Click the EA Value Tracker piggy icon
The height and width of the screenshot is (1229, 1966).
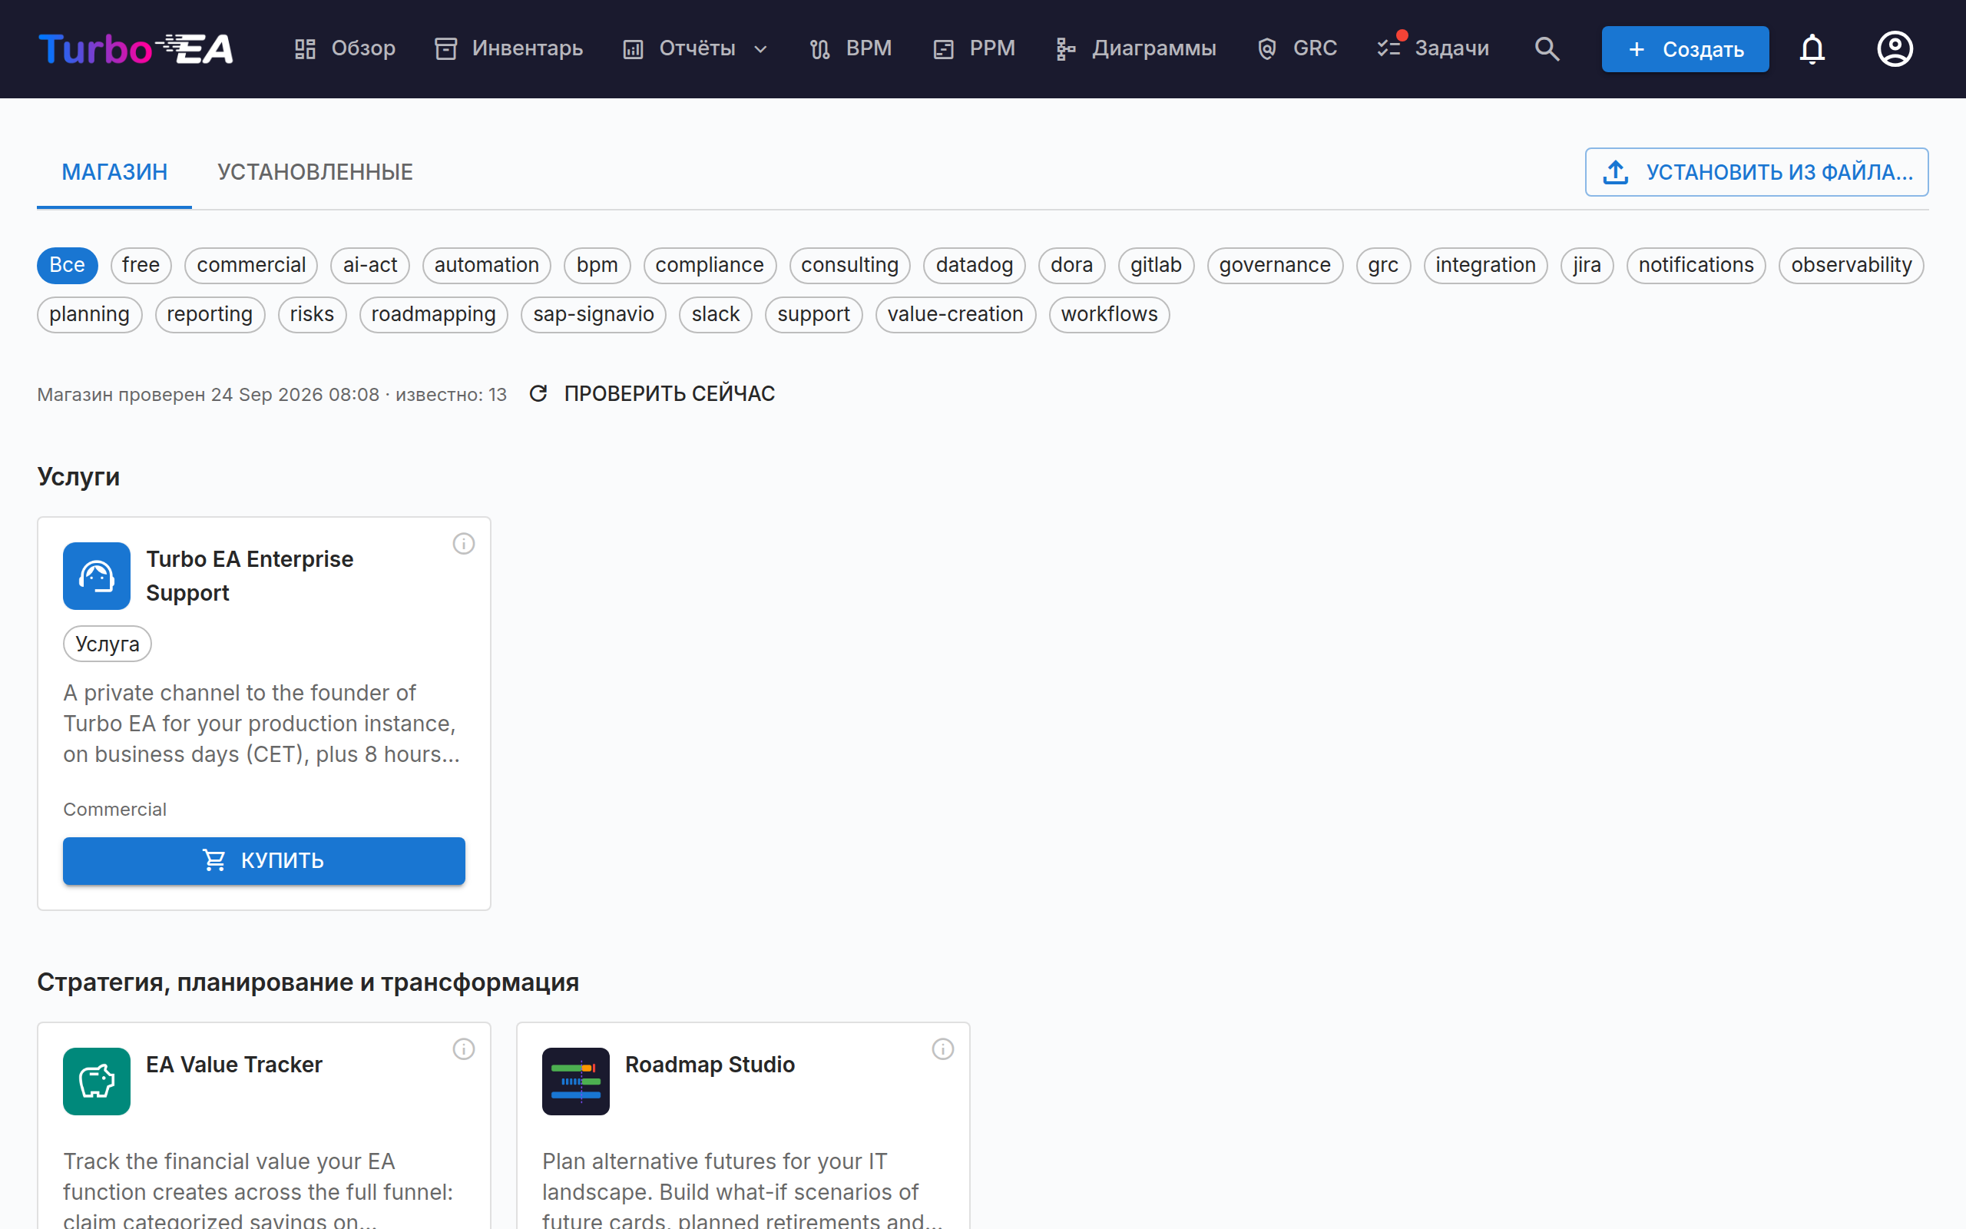(97, 1082)
